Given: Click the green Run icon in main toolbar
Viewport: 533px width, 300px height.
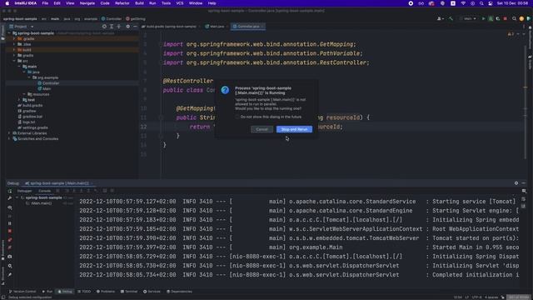Looking at the screenshot, I should [483, 18].
